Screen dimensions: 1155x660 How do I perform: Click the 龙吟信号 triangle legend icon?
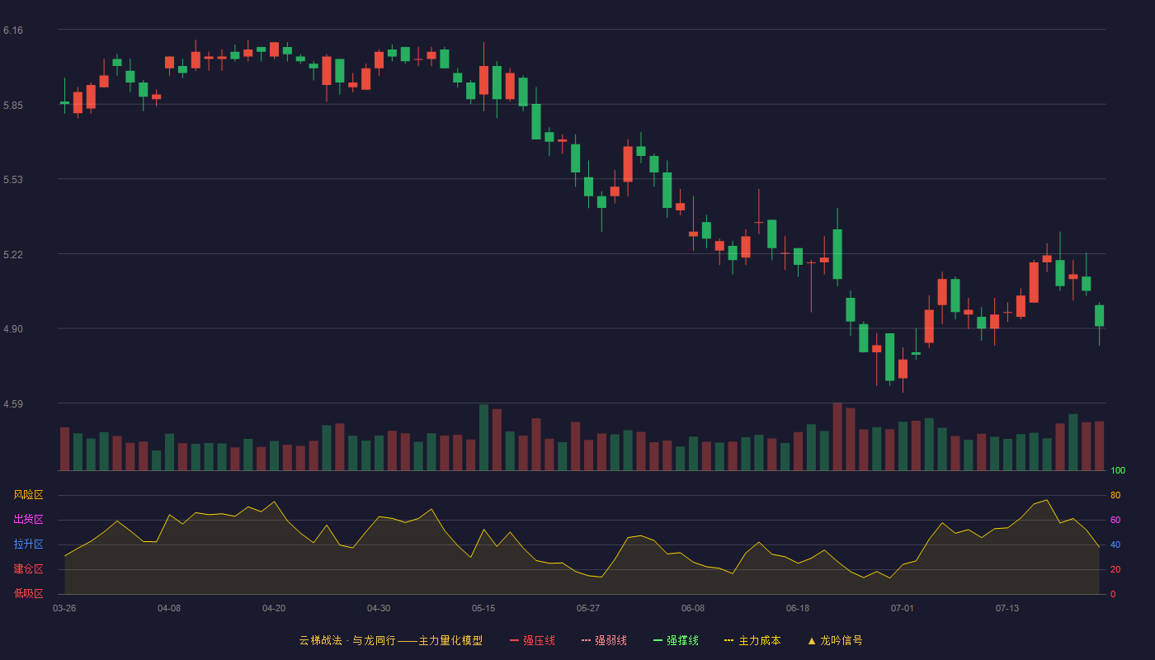[812, 640]
